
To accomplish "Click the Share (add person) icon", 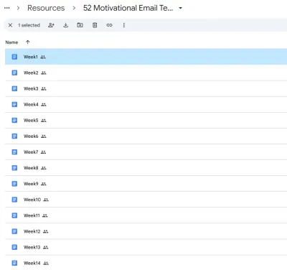I will click(x=51, y=25).
